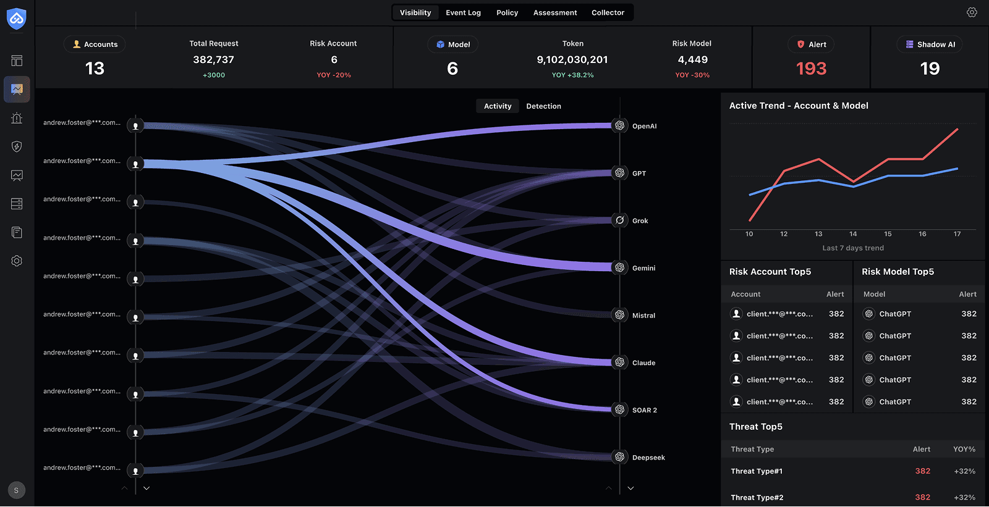Click the YOY% column header
Image resolution: width=989 pixels, height=507 pixels.
coord(964,450)
